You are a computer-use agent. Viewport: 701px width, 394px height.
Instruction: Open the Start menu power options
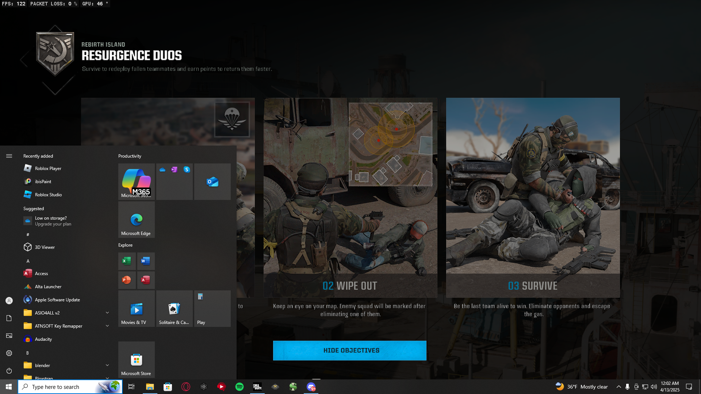click(x=9, y=371)
